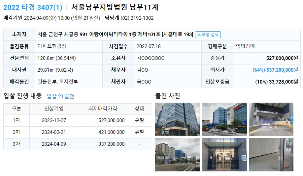Open case number 2022 타경 3407(1) link
This screenshot has height=176, width=303.
[33, 8]
